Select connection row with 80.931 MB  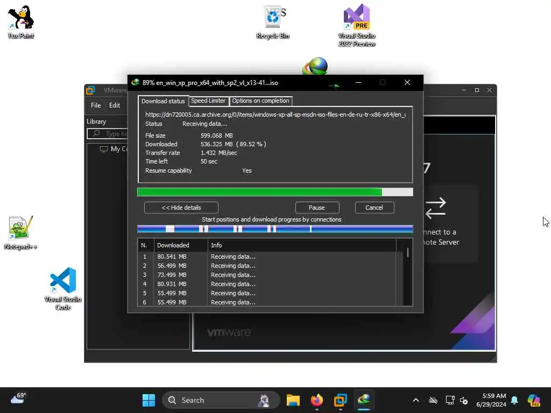[x=267, y=284]
